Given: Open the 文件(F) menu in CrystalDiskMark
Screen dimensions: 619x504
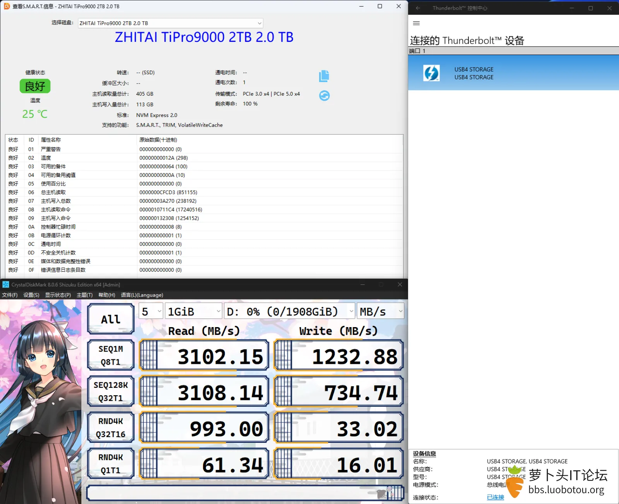Looking at the screenshot, I should coord(10,295).
